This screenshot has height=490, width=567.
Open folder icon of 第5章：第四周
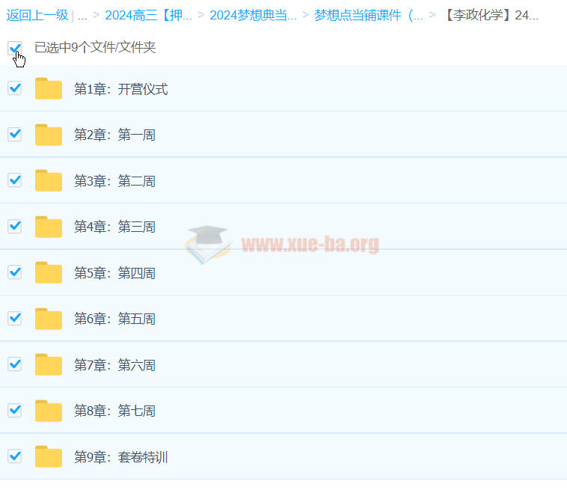coord(49,272)
